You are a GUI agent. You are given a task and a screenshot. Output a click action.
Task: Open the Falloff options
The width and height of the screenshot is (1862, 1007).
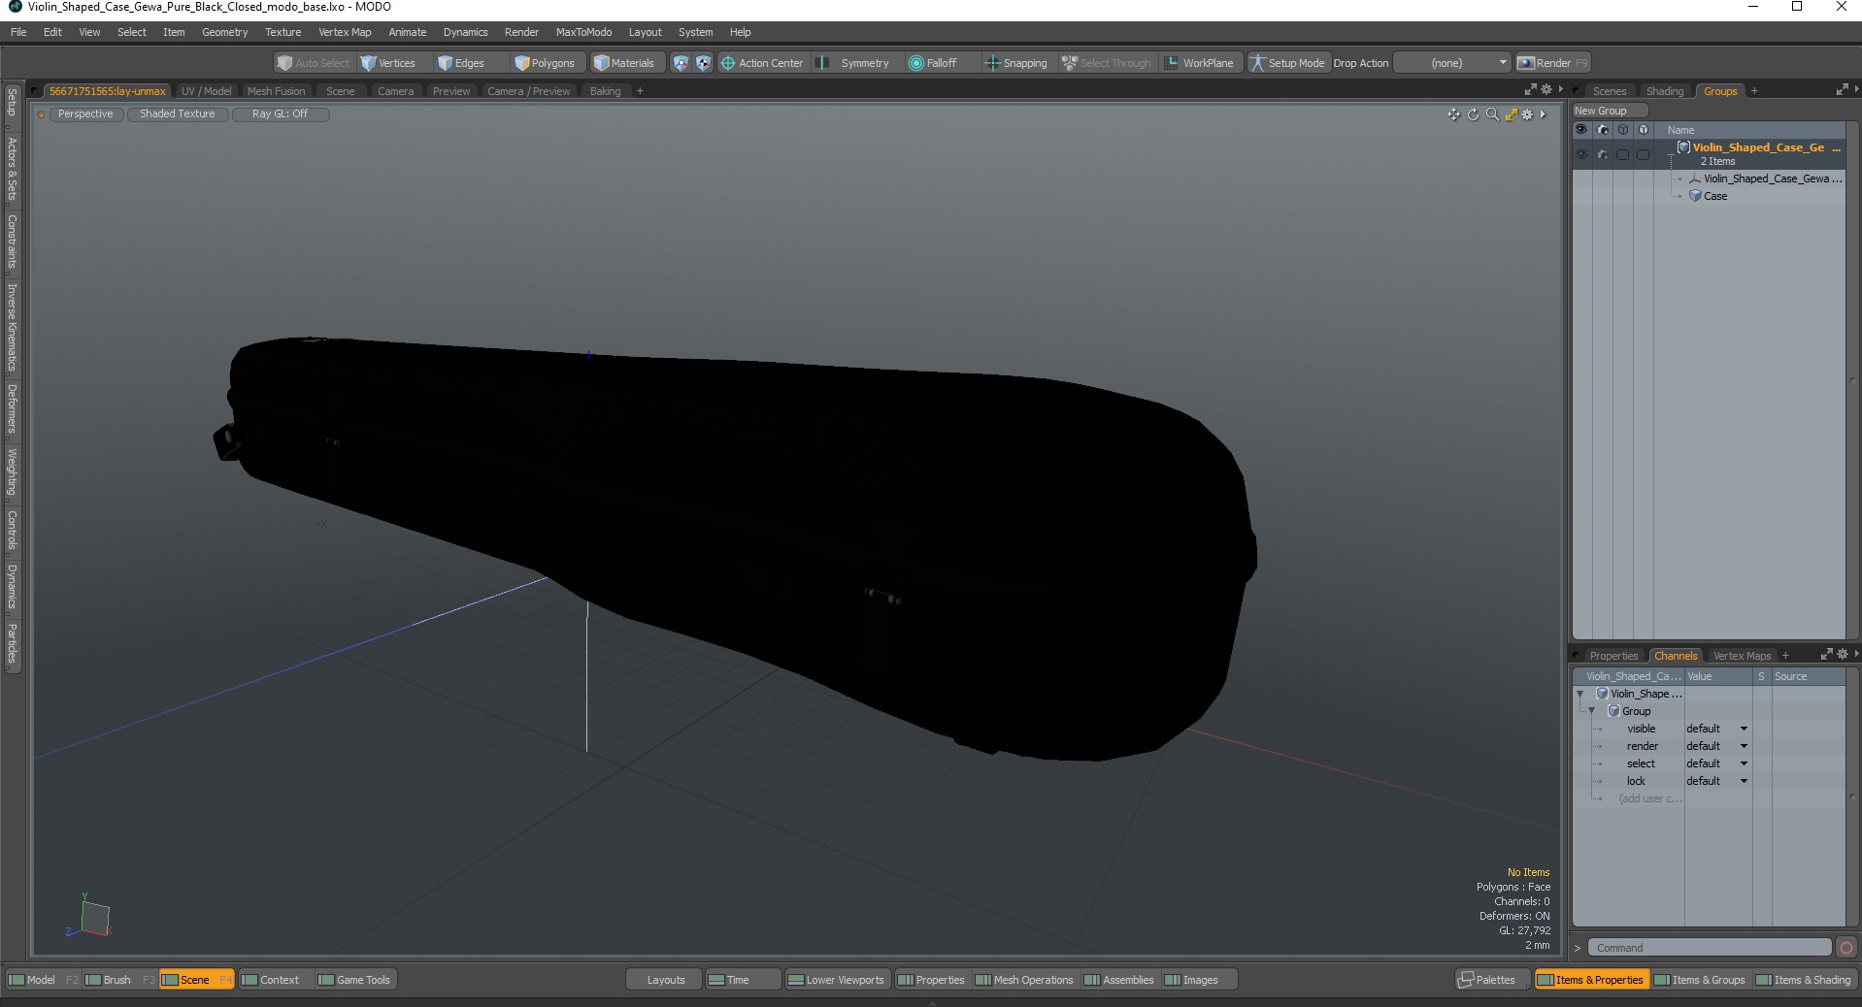(933, 63)
